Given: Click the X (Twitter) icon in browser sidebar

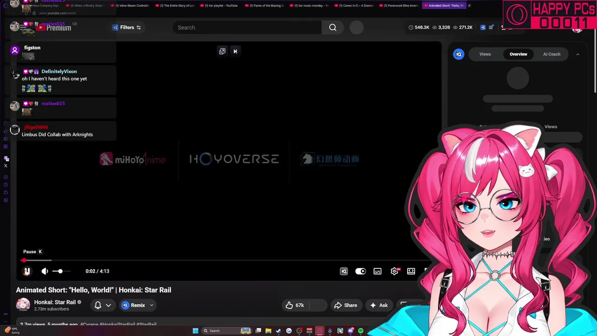Looking at the screenshot, I should click(x=6, y=166).
